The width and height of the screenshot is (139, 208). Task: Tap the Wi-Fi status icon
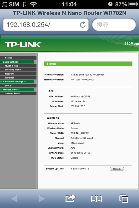[33, 4]
